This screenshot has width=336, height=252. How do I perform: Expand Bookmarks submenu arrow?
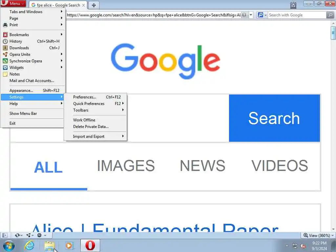point(61,34)
